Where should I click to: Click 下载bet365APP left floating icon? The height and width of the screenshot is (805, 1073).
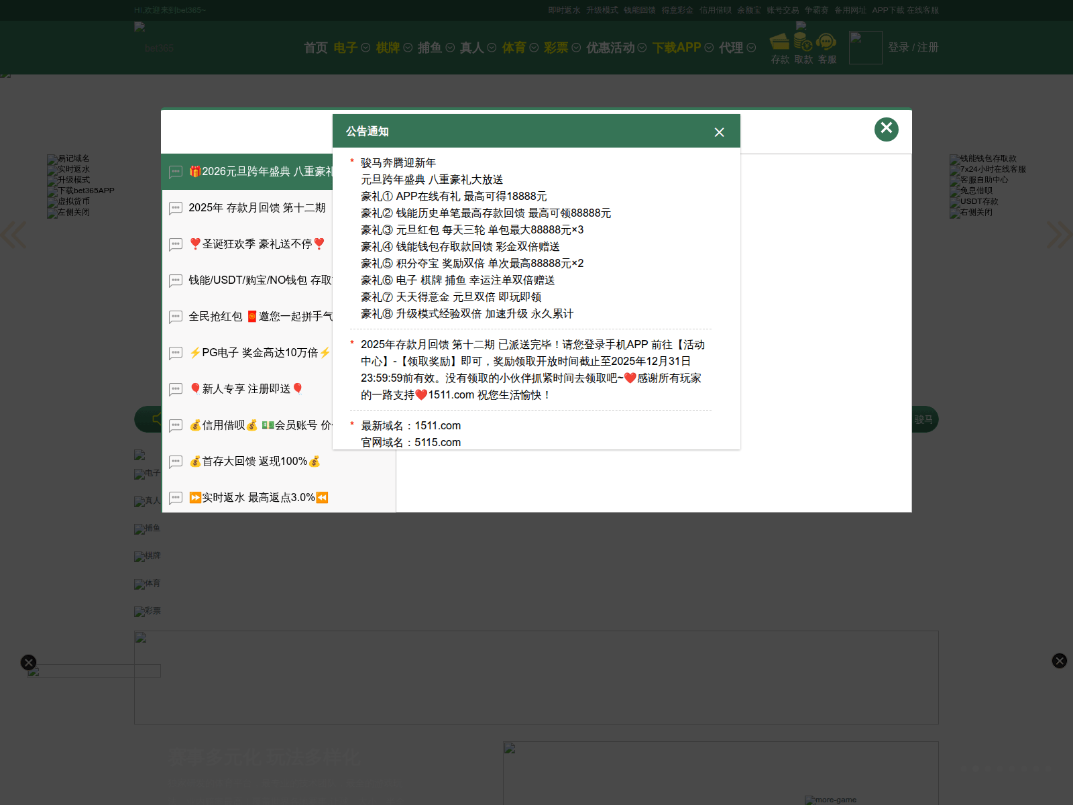point(81,191)
